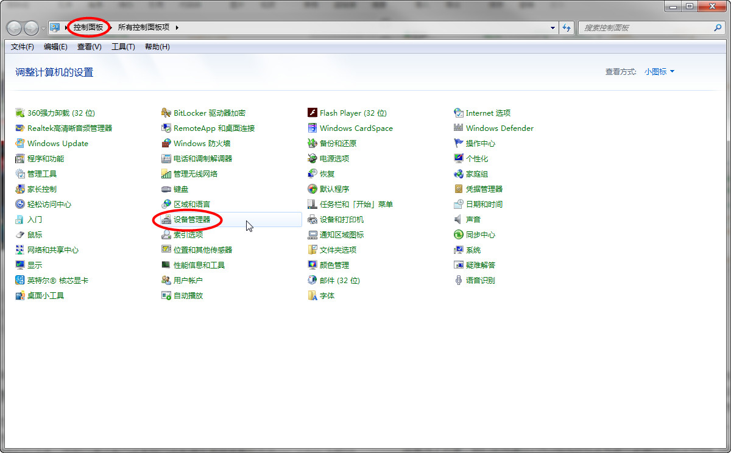Open the 桌面小工具 icon
Image resolution: width=731 pixels, height=453 pixels.
coord(20,295)
